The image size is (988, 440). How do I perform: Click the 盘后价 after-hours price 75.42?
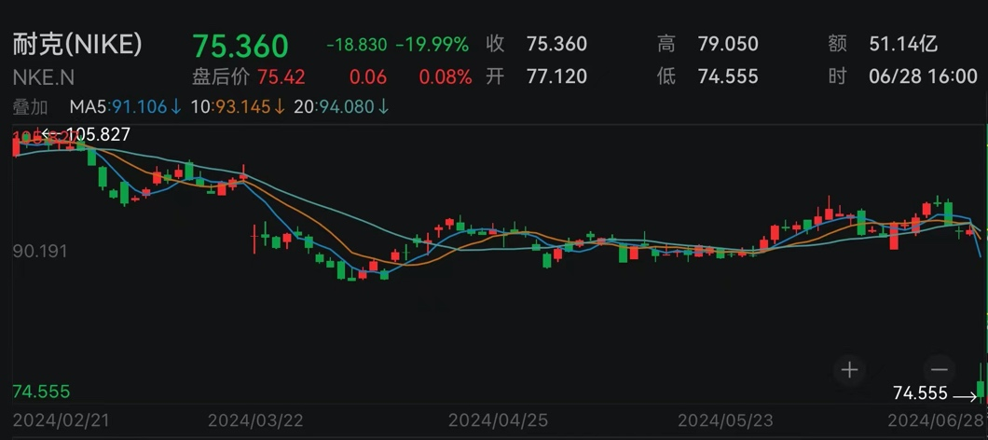pos(281,76)
